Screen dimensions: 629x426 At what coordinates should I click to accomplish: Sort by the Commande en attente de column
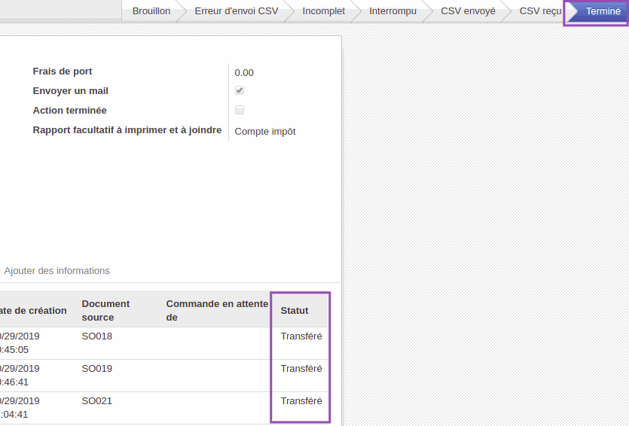(x=217, y=311)
